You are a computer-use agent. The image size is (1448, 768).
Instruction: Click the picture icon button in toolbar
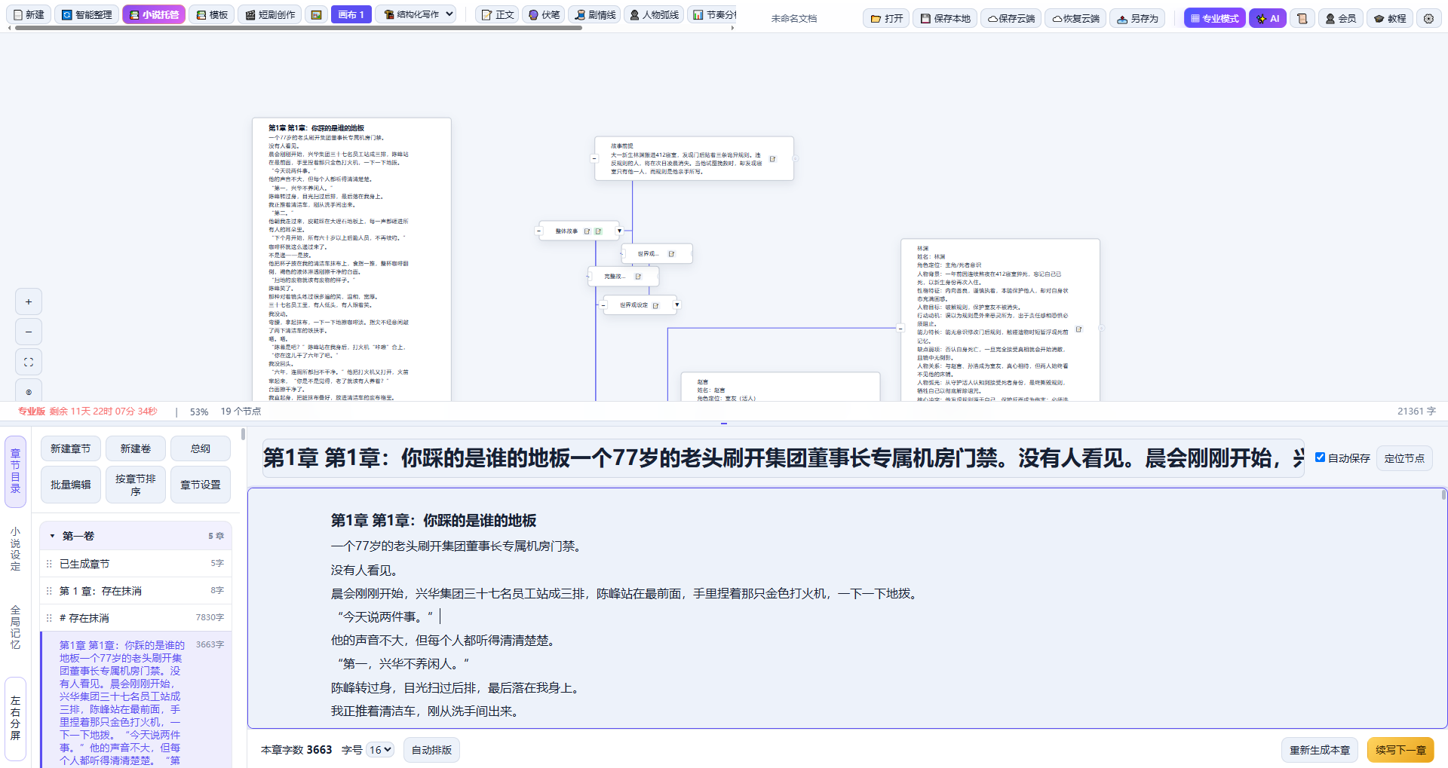click(x=317, y=14)
